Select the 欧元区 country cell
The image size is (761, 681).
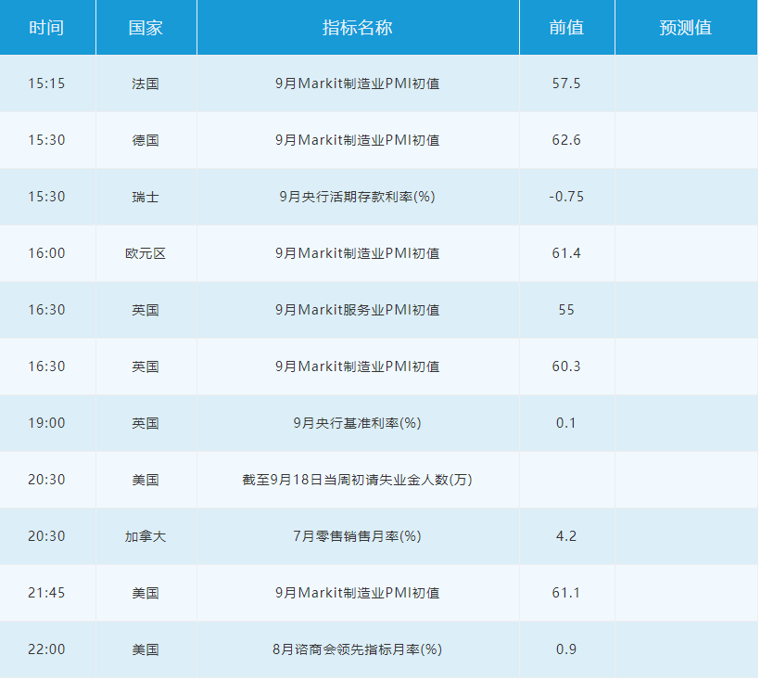[x=146, y=253]
